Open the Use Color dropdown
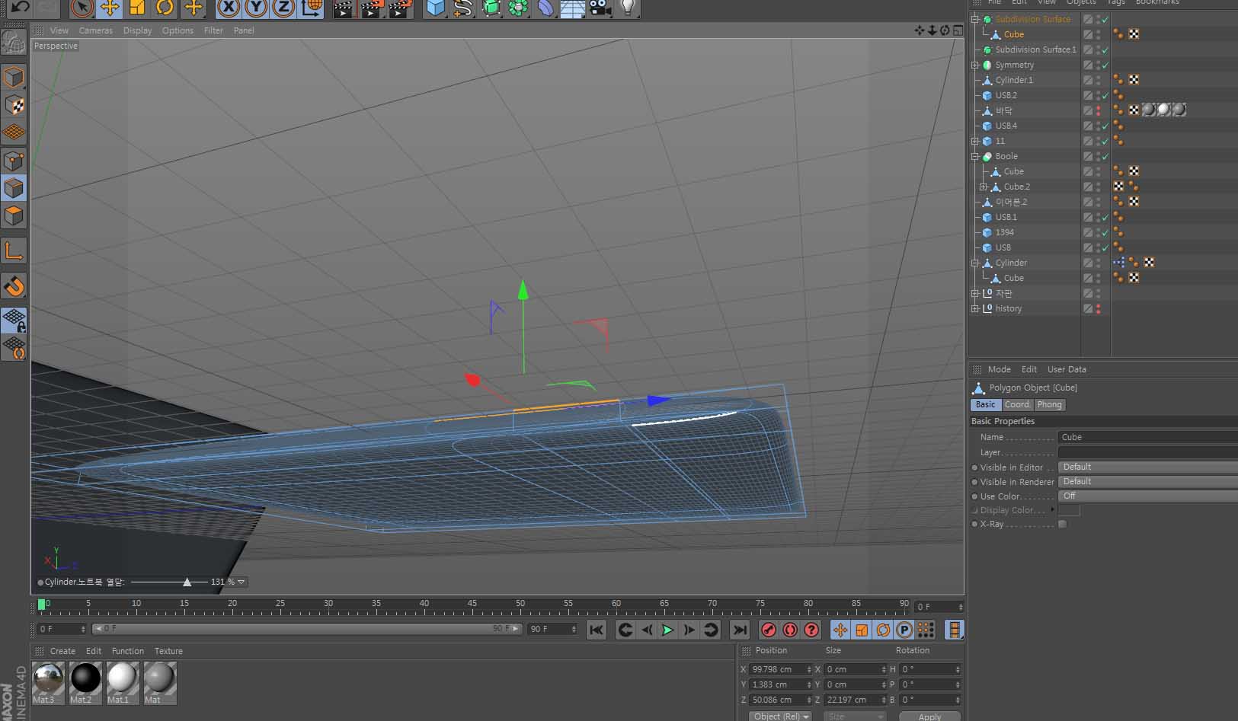1238x721 pixels. point(1147,496)
